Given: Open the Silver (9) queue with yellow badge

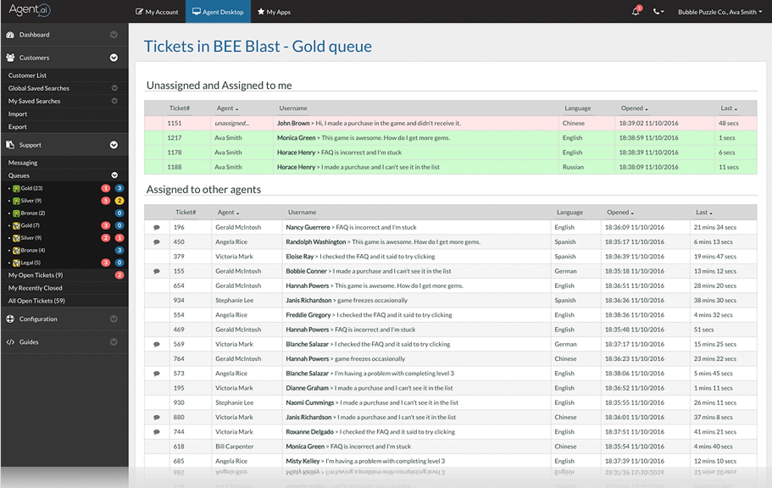Looking at the screenshot, I should [x=31, y=201].
